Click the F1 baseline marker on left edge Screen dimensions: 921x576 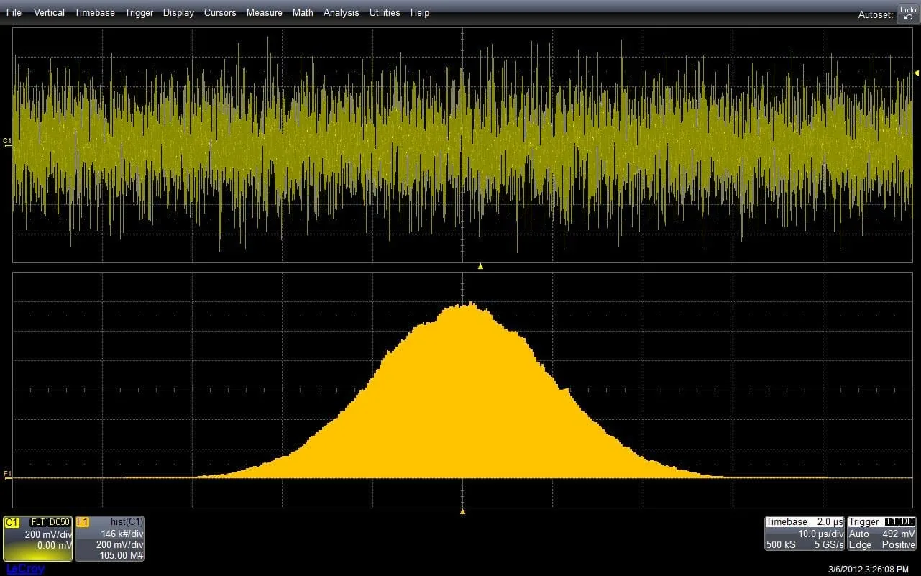click(8, 475)
